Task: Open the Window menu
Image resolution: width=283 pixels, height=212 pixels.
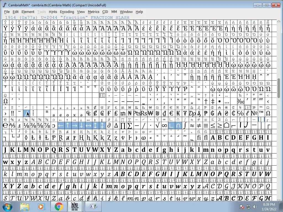Action: click(x=126, y=12)
